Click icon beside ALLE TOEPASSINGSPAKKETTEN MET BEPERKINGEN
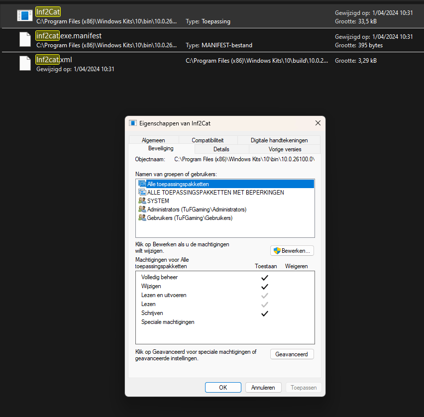Image resolution: width=424 pixels, height=417 pixels. pos(142,192)
